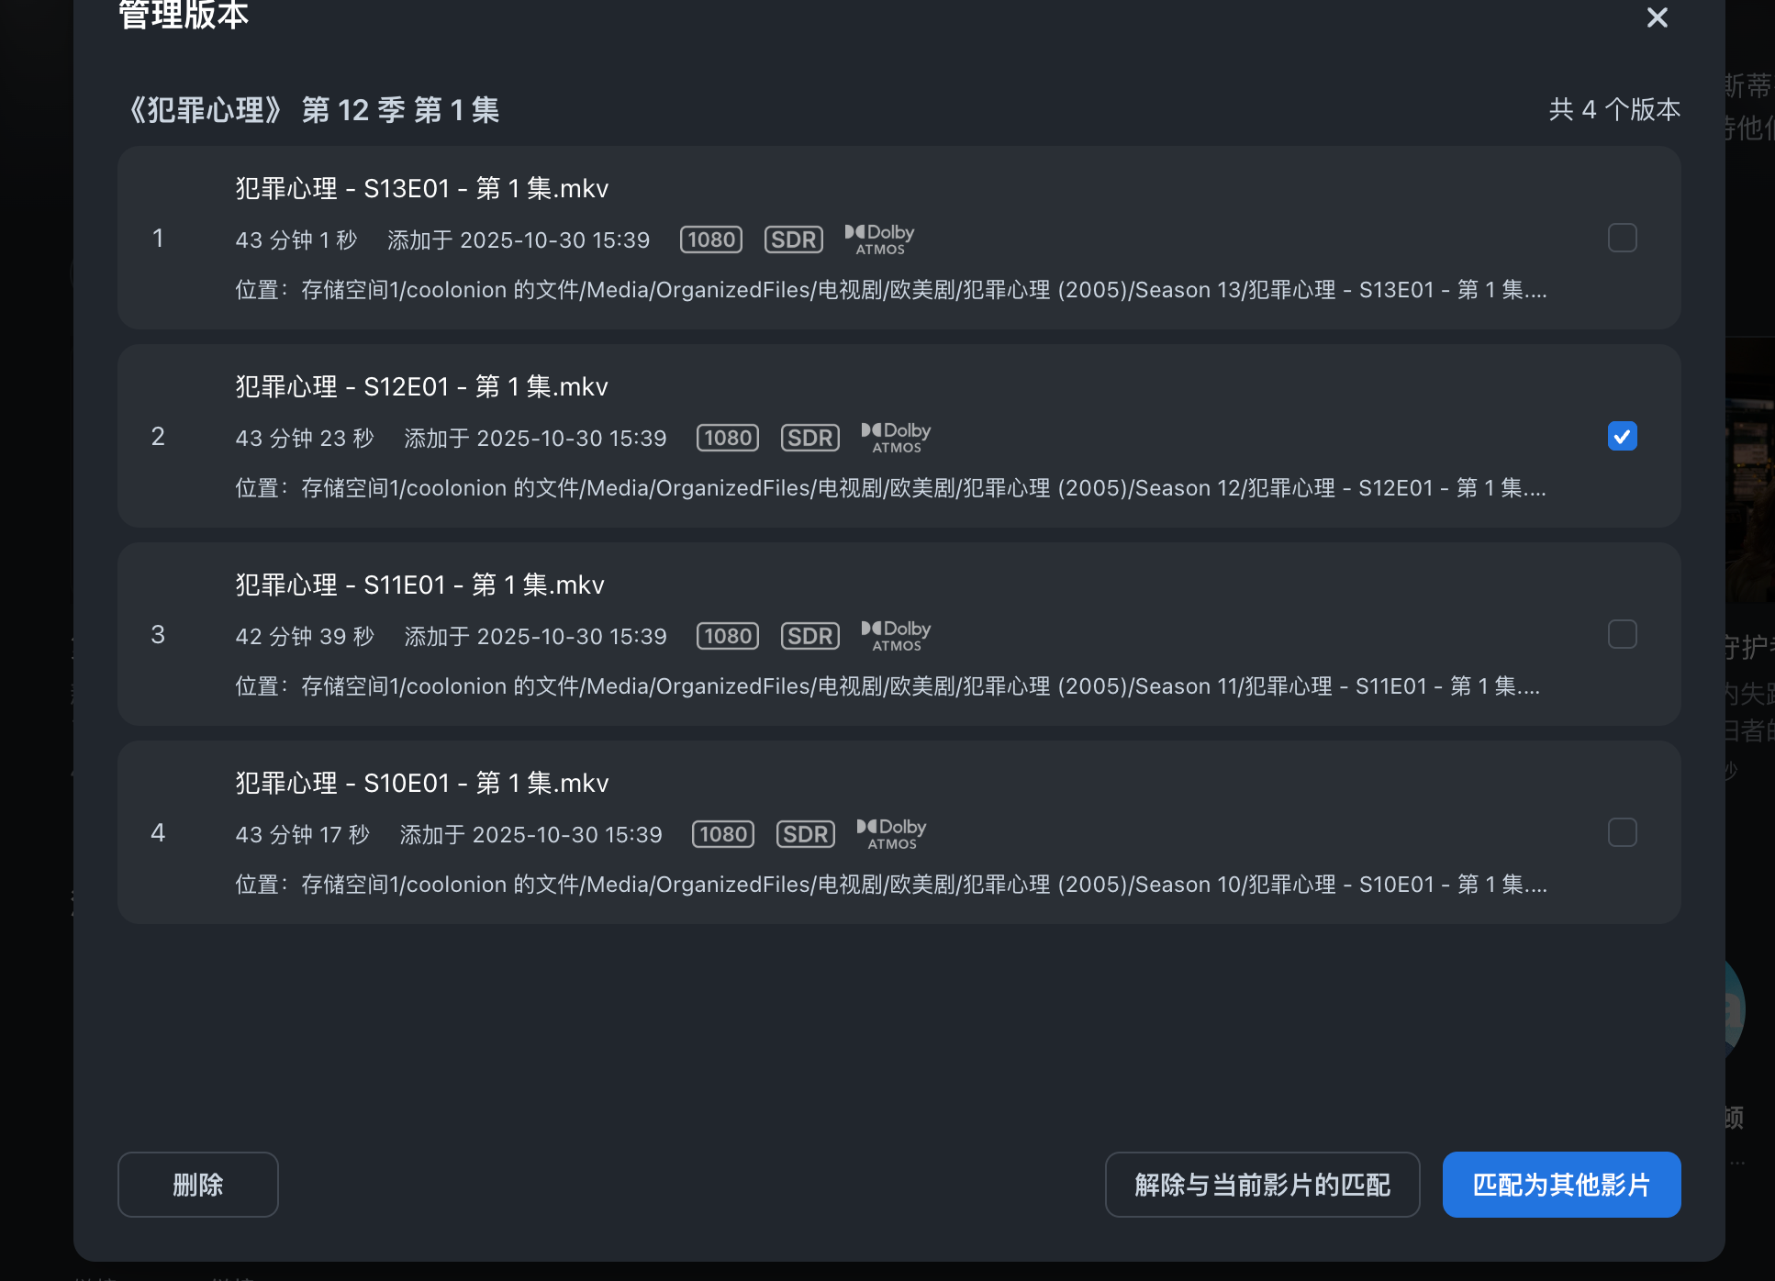Screen dimensions: 1775x1281
Task: Click the 1080 badge on S11E01 row
Action: click(x=728, y=636)
